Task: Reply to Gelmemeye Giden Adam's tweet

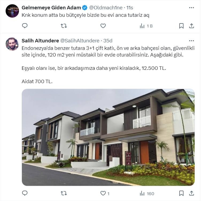Action: coord(25,26)
